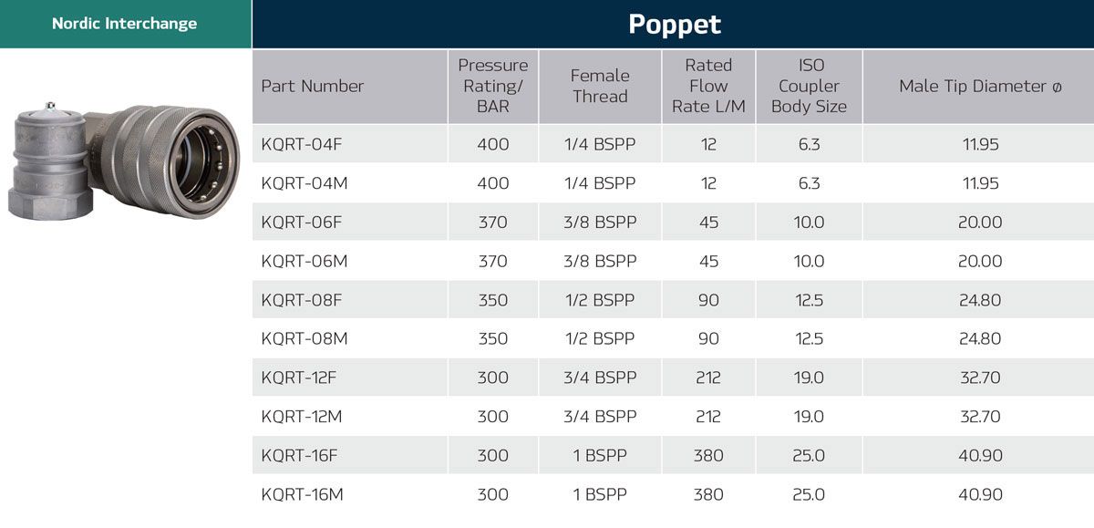Click the Part Number column header
This screenshot has height=528, width=1094.
point(313,87)
